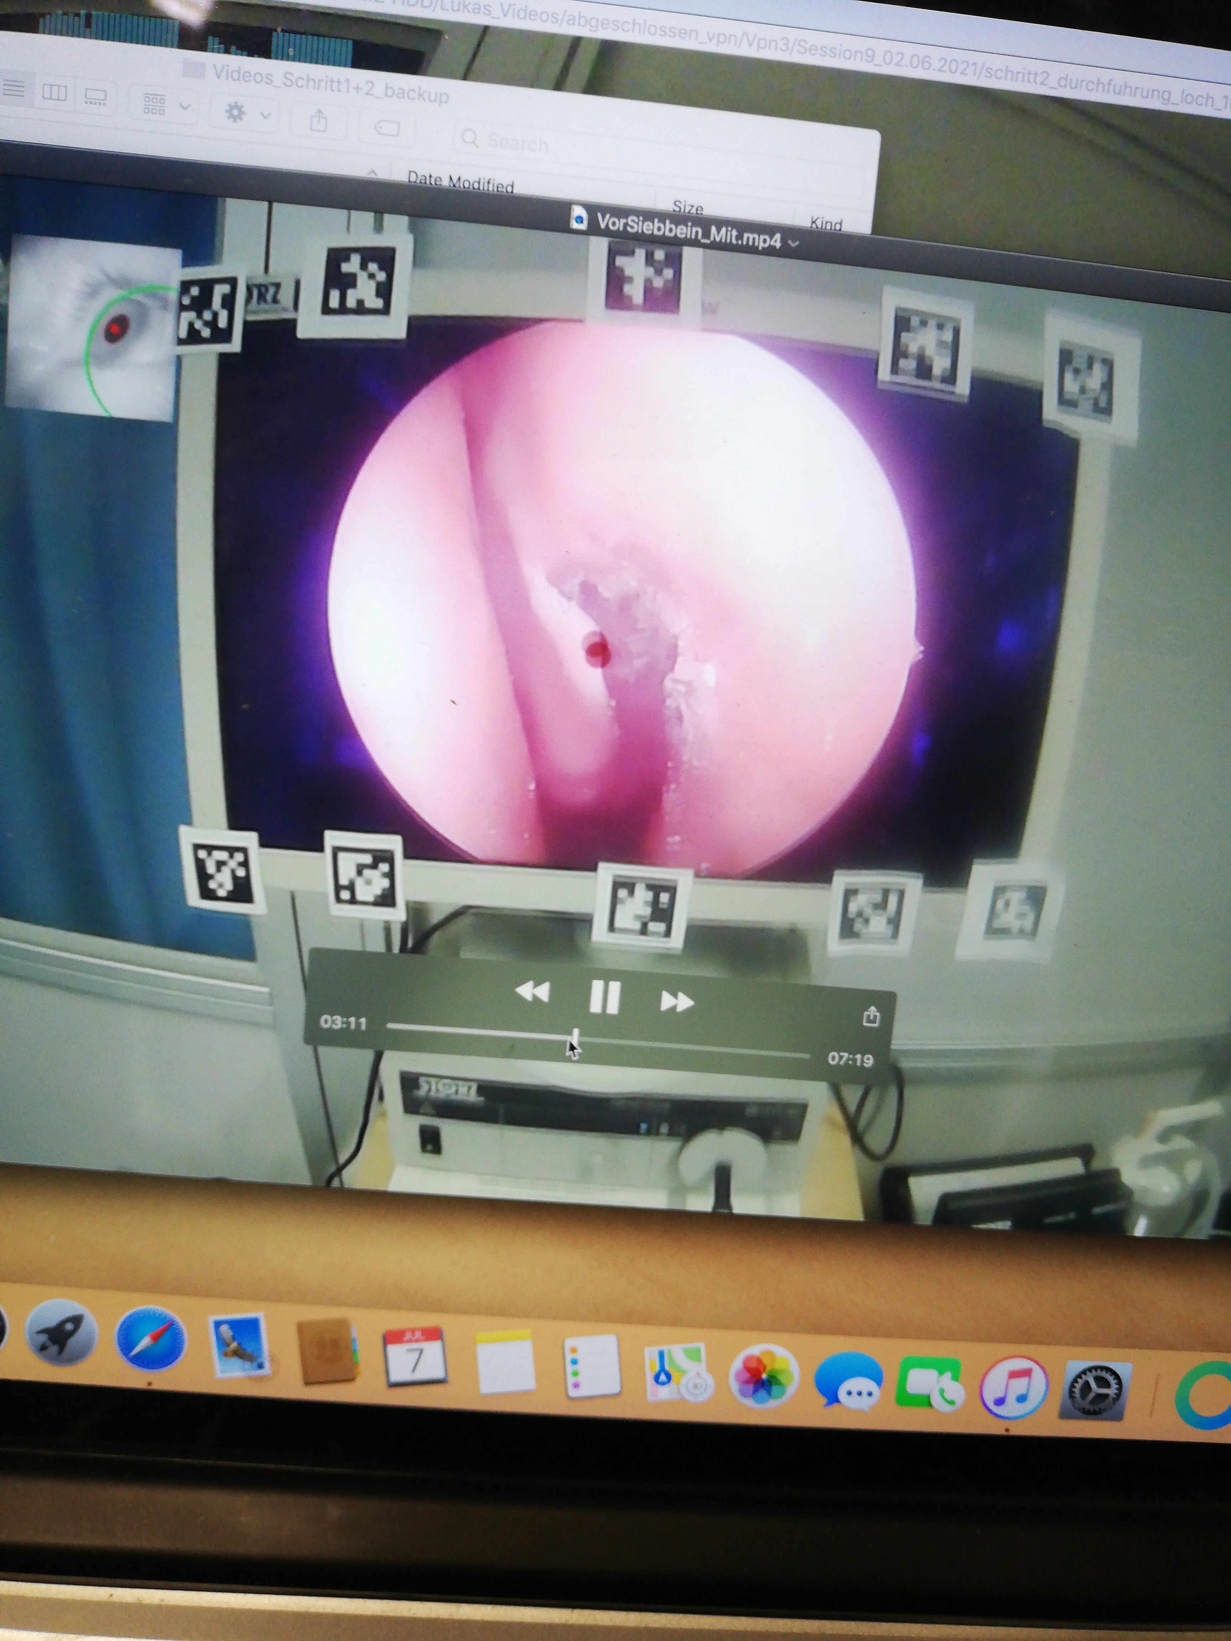
Task: Fast-forward the video
Action: click(677, 1001)
